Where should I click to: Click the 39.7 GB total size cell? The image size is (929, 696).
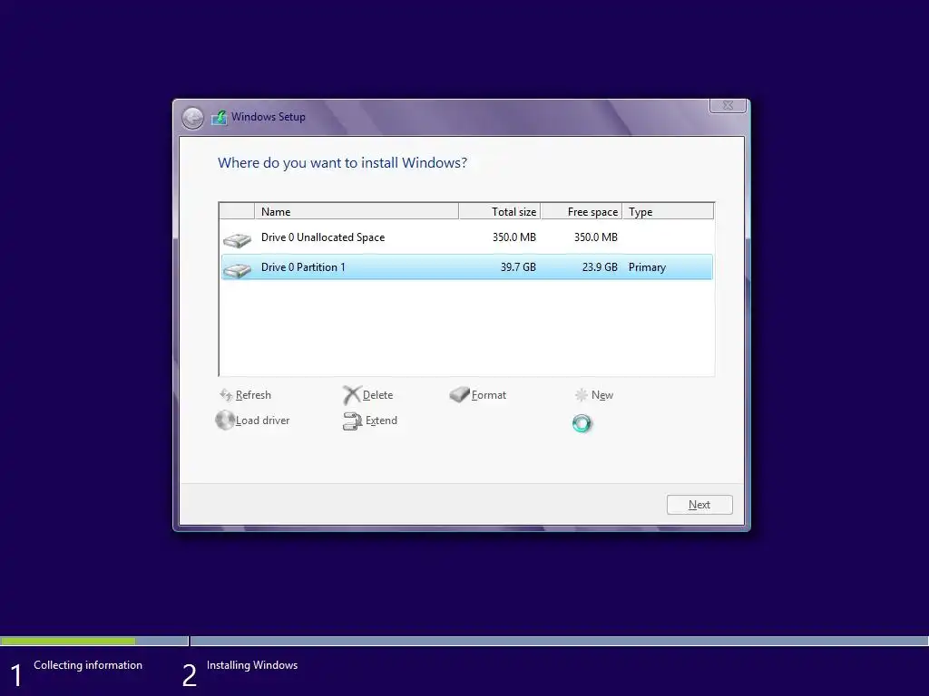[518, 267]
